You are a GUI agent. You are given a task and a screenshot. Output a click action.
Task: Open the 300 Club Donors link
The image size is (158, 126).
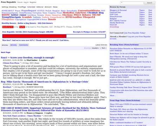[45, 23]
